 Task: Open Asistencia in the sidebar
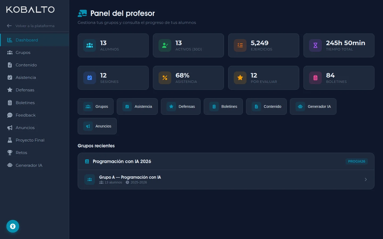35,78
